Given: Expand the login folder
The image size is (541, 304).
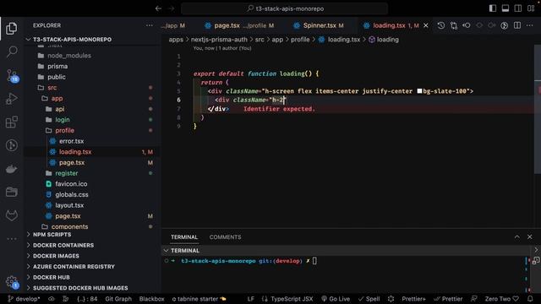Looking at the screenshot, I should click(x=63, y=120).
